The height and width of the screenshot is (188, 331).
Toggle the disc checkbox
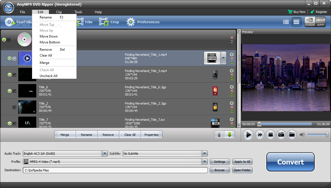pos(9,40)
